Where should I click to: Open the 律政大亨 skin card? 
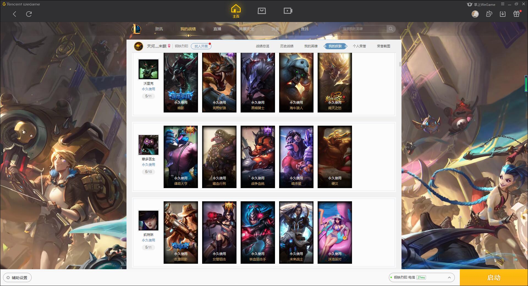click(x=181, y=157)
